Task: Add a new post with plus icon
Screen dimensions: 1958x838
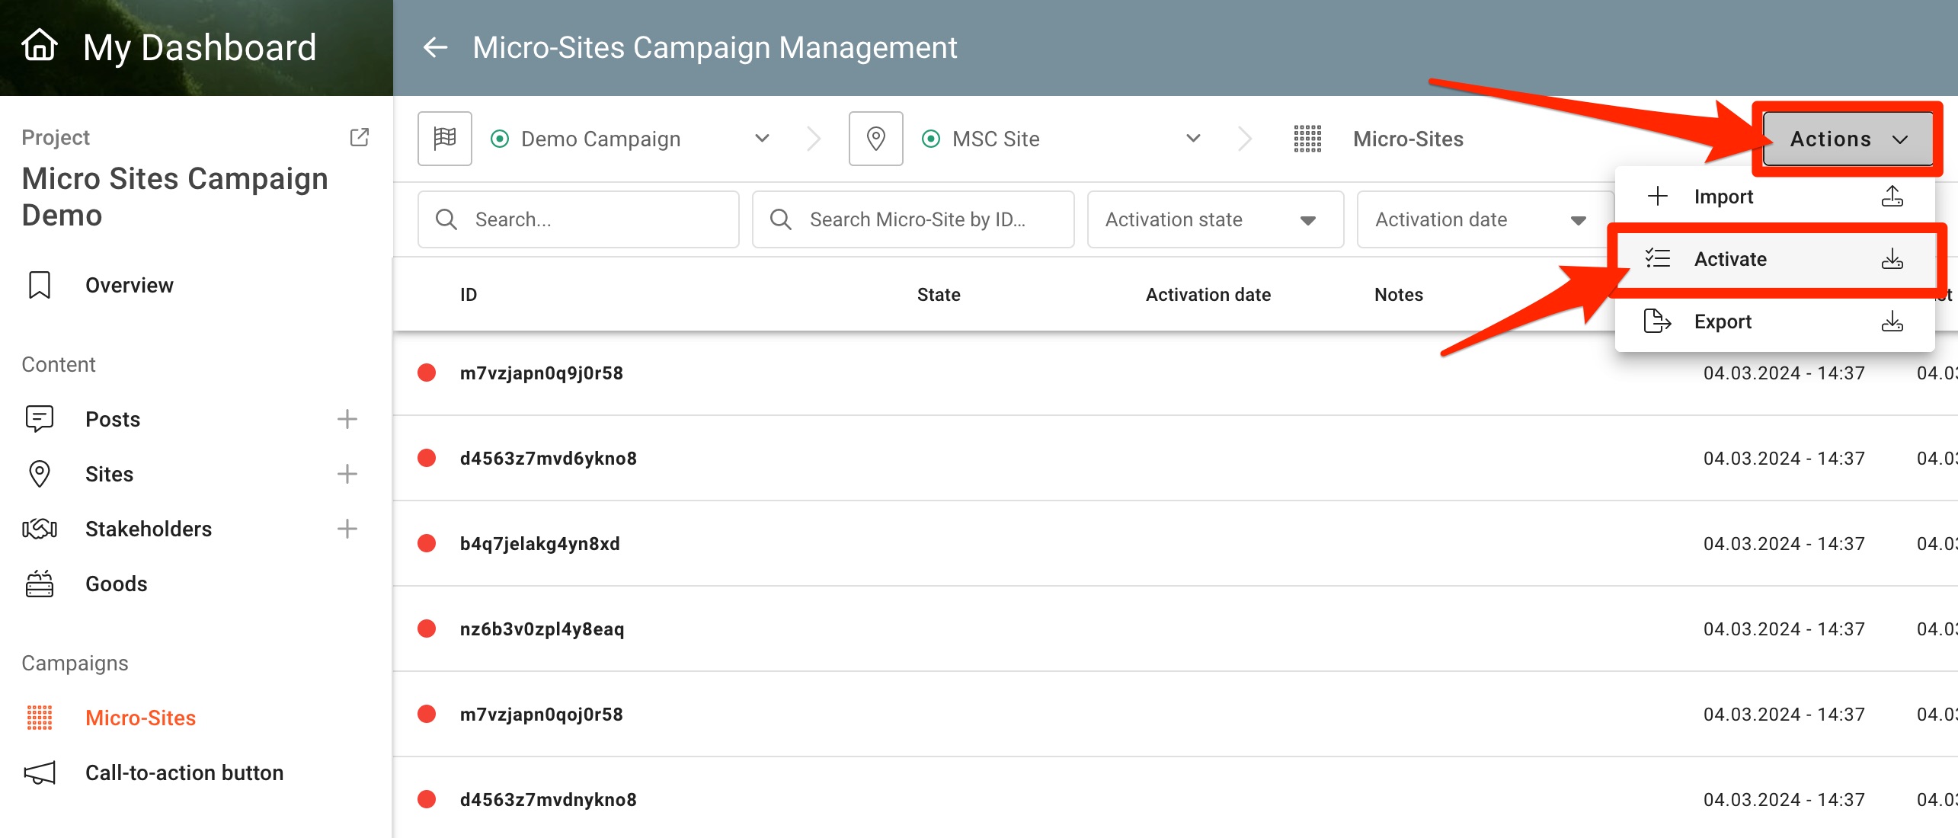Action: [347, 419]
